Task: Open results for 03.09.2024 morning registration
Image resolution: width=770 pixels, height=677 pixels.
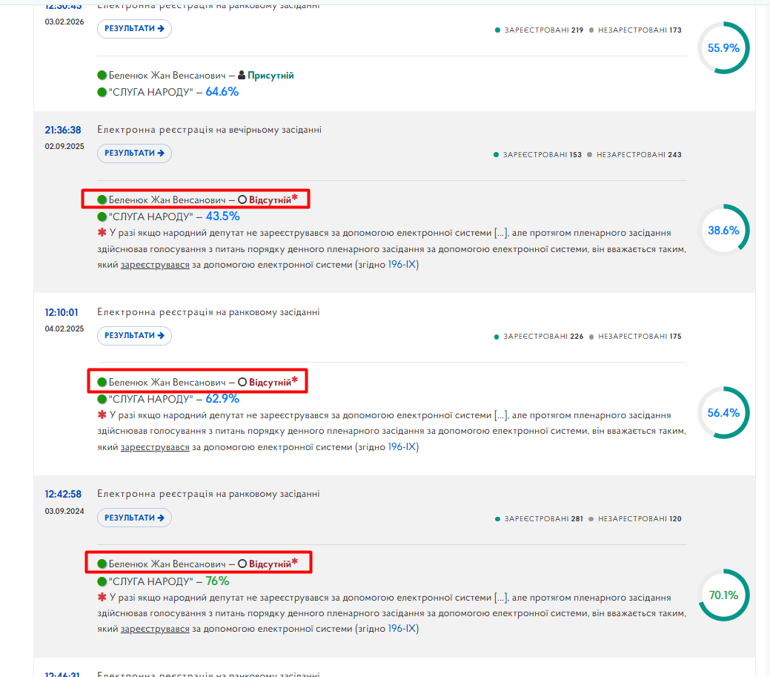Action: pyautogui.click(x=134, y=518)
